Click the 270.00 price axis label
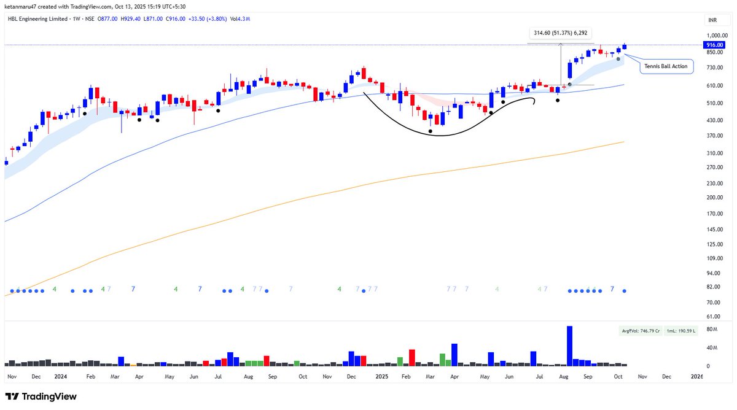Image resolution: width=737 pixels, height=410 pixels. (x=714, y=167)
